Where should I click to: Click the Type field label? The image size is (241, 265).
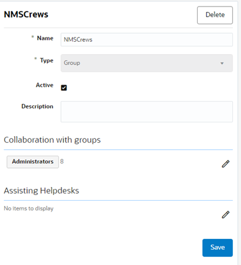tap(47, 60)
